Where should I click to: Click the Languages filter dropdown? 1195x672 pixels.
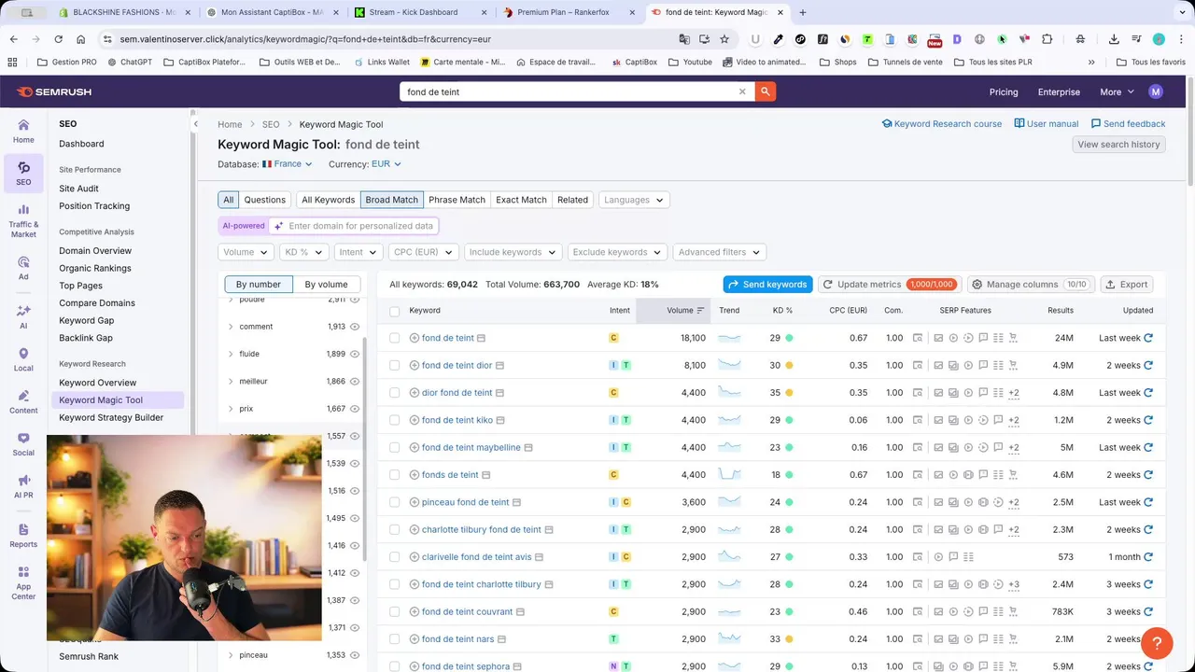pyautogui.click(x=634, y=200)
